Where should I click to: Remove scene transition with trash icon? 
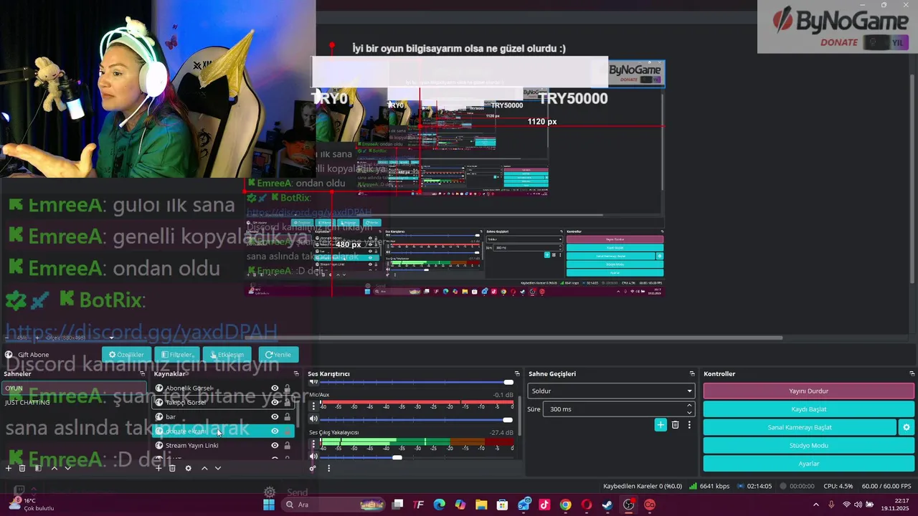point(675,425)
